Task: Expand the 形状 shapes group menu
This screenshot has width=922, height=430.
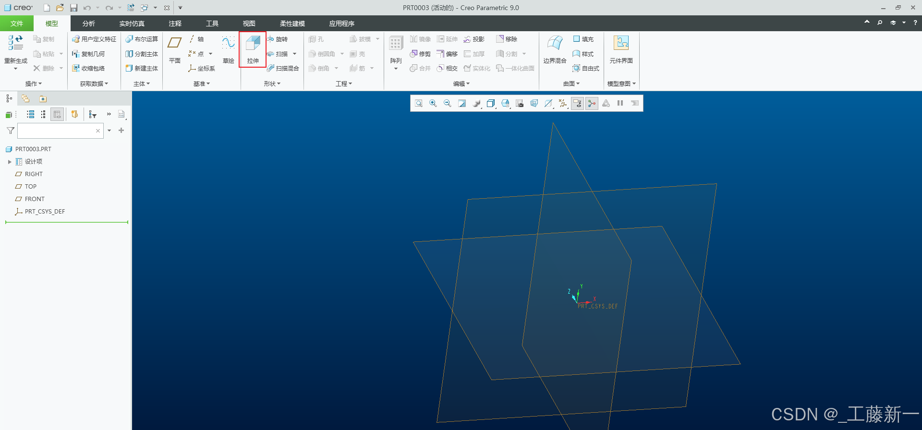Action: [272, 84]
